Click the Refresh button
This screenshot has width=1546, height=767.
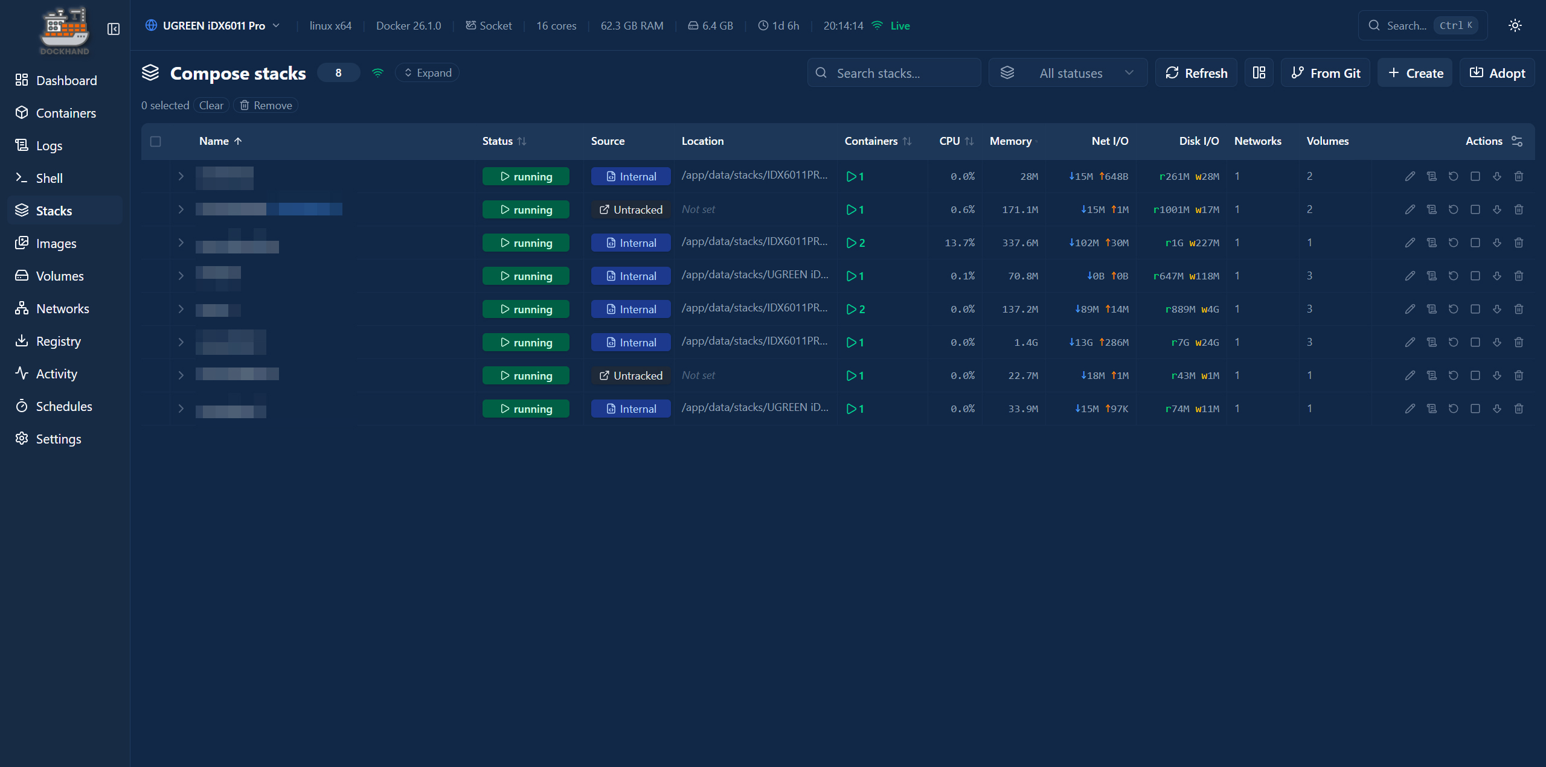pyautogui.click(x=1196, y=73)
